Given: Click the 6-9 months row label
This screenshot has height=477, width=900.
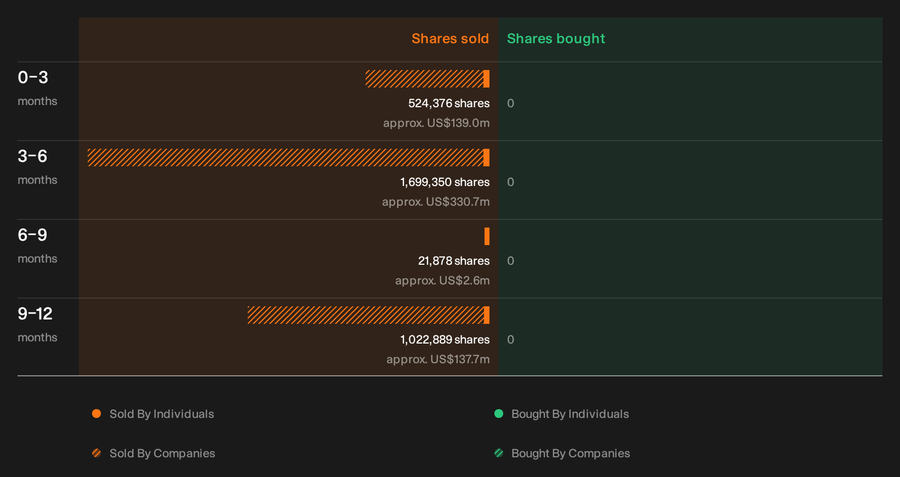Looking at the screenshot, I should pyautogui.click(x=37, y=246).
